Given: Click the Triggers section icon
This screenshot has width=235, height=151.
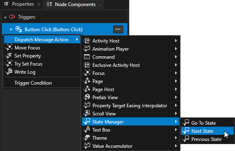Looking at the screenshot, I should tap(12, 17).
